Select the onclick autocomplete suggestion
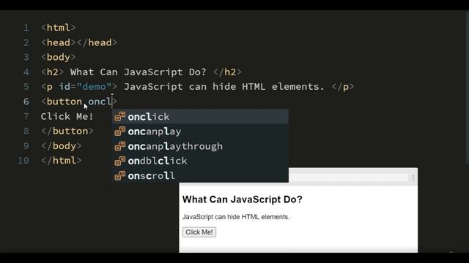Image resolution: width=469 pixels, height=263 pixels. (200, 117)
